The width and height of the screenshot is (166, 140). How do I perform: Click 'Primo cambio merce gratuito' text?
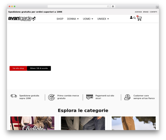[x=68, y=97]
